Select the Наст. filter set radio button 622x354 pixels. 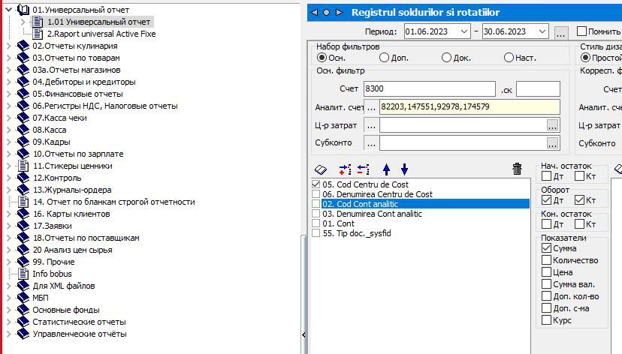(509, 58)
